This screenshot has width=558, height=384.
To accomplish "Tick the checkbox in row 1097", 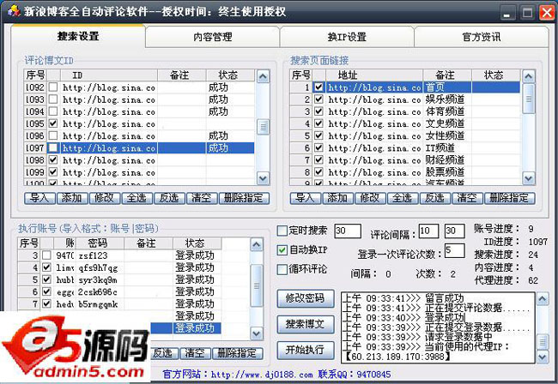I will point(53,147).
